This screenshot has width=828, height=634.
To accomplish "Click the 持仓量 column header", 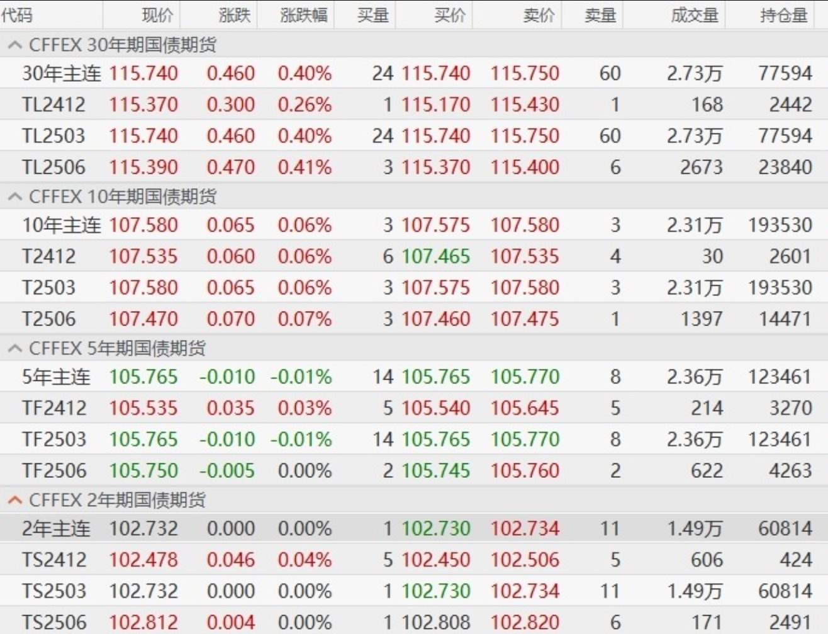I will [x=783, y=14].
